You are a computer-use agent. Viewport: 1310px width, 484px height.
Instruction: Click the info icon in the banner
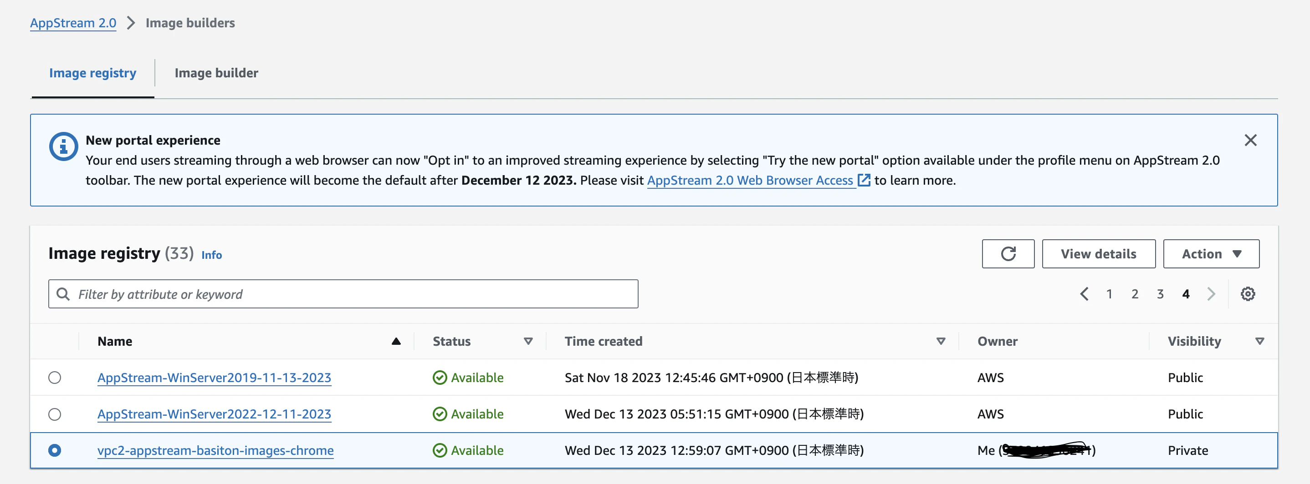63,147
